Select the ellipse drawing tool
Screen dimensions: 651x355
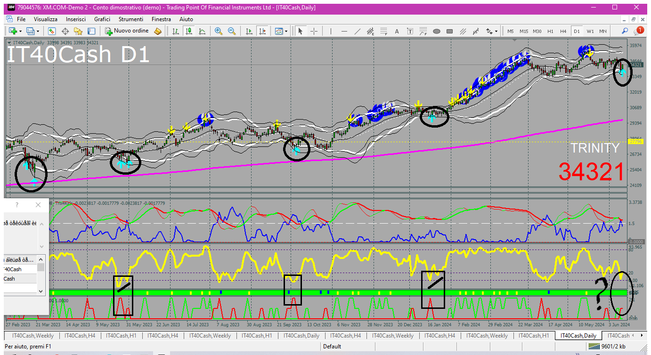click(437, 31)
